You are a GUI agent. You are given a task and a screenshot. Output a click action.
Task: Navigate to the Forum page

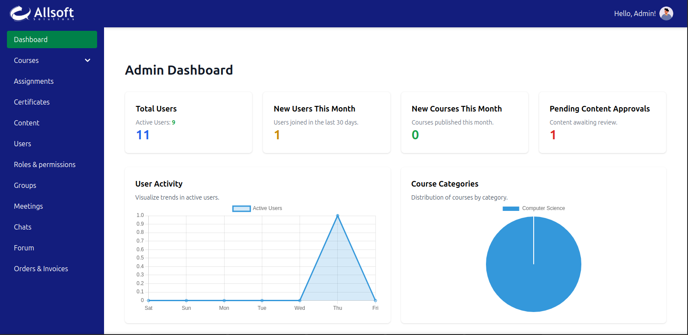(24, 248)
